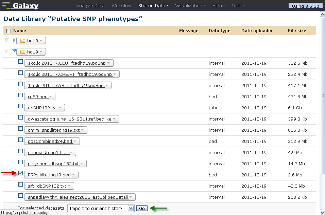Expand the hg18 folder triangle

pyautogui.click(x=14, y=40)
